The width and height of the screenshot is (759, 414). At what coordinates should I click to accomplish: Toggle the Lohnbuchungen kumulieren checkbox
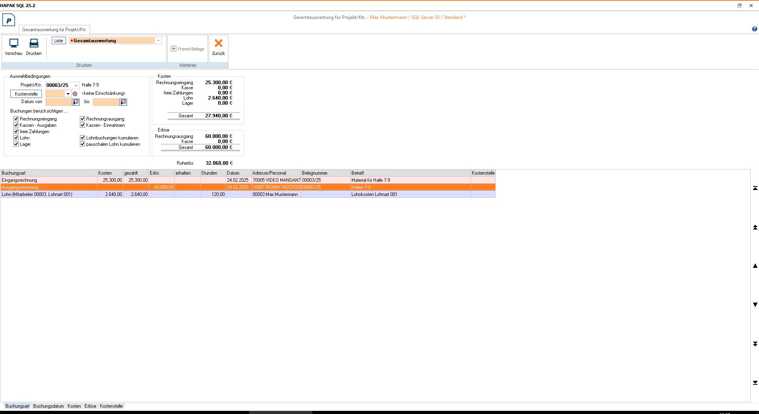tap(83, 138)
